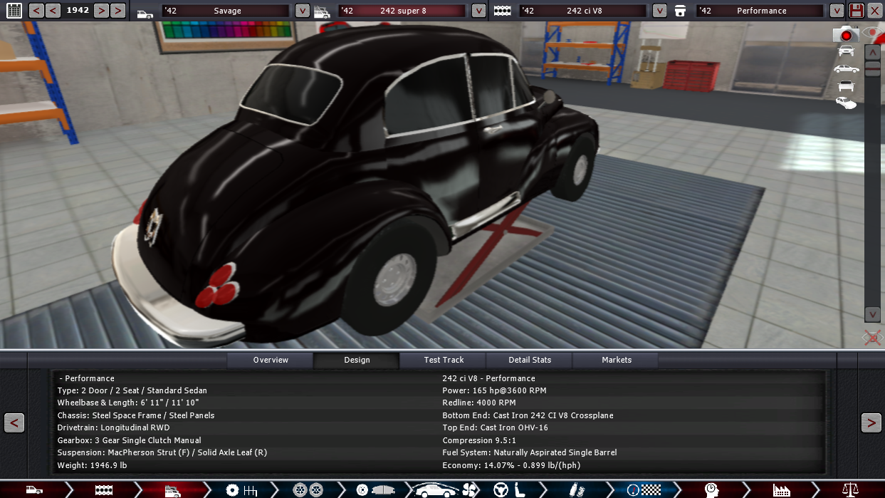
Task: Open the factory section icon
Action: click(781, 489)
